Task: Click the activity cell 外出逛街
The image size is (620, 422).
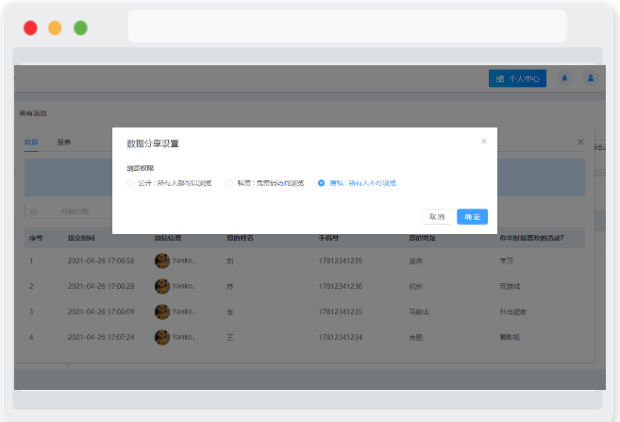Action: (512, 312)
